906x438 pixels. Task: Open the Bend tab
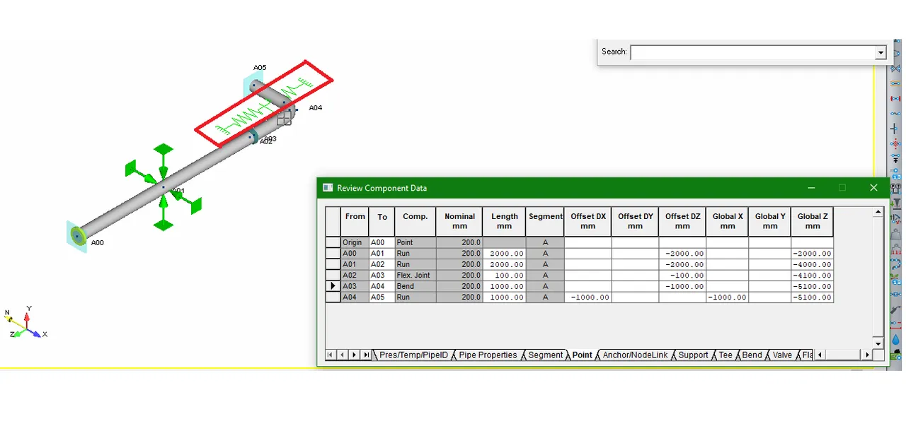(752, 355)
